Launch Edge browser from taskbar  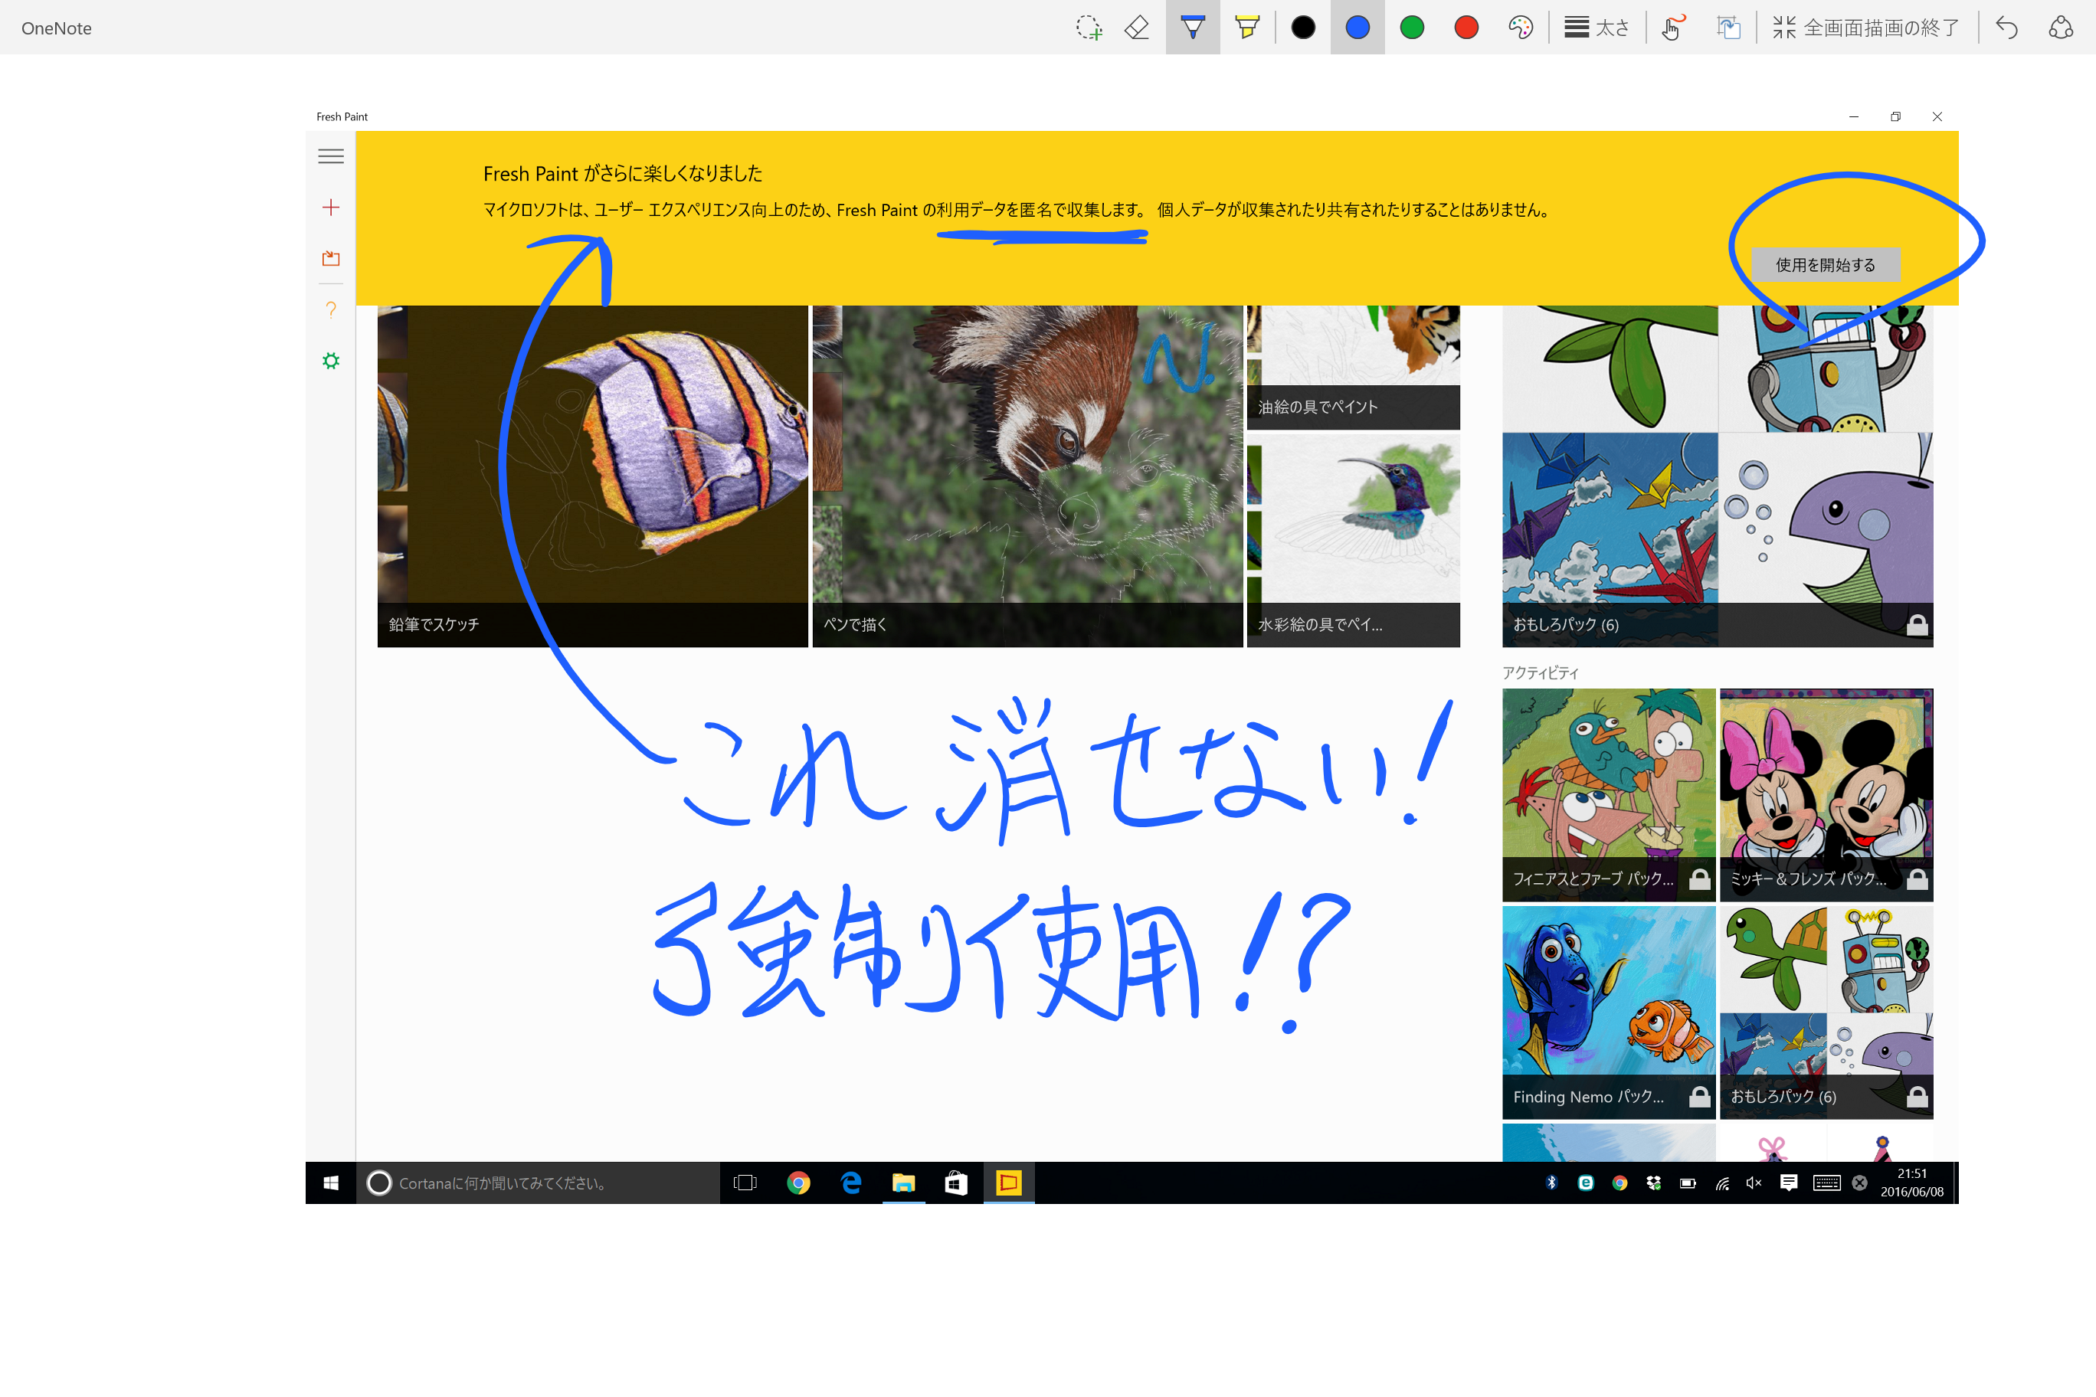851,1183
